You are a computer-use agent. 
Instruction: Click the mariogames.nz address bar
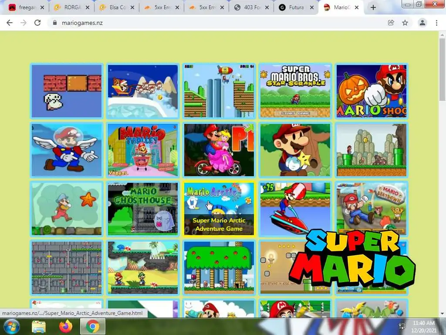coord(216,23)
